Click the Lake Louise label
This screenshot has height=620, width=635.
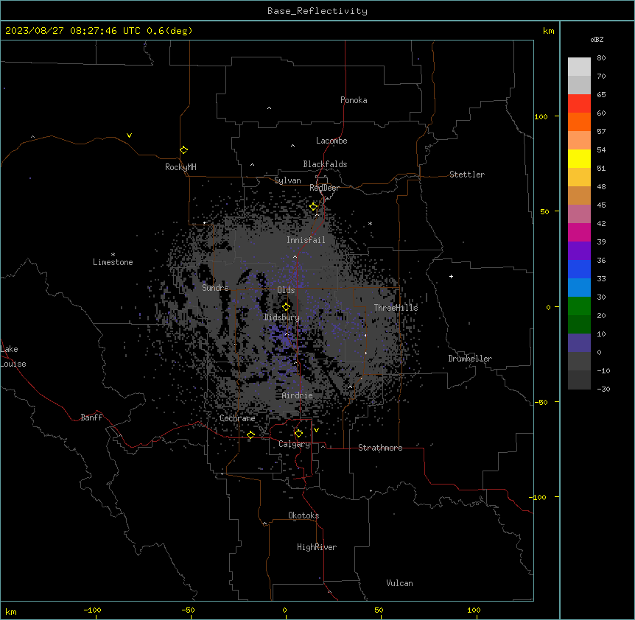point(13,356)
